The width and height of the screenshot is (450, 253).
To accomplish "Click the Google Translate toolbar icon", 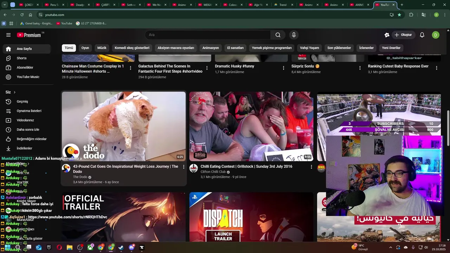I will pyautogui.click(x=424, y=15).
